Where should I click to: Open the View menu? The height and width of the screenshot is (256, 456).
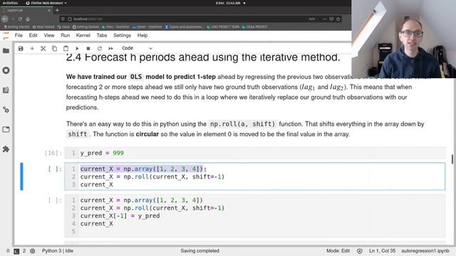49,36
